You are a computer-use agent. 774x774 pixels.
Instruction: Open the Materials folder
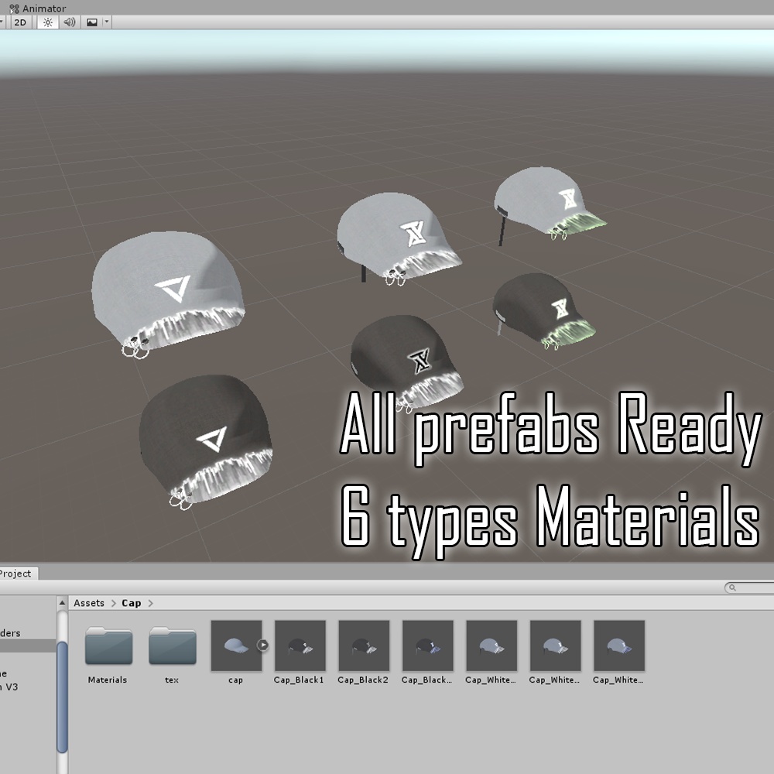tap(108, 647)
